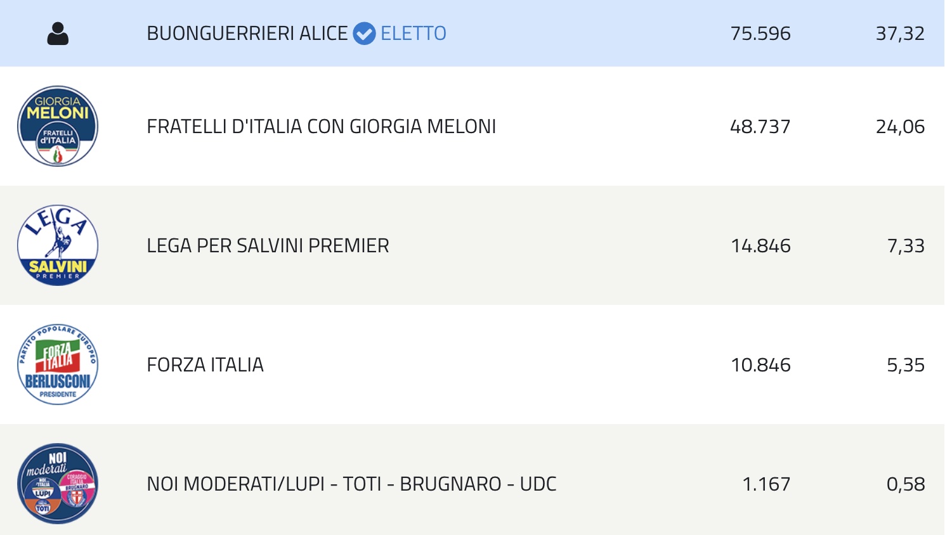Select the 7,33 percentage for Lega
Viewport: 945px width, 535px height.
(x=906, y=247)
